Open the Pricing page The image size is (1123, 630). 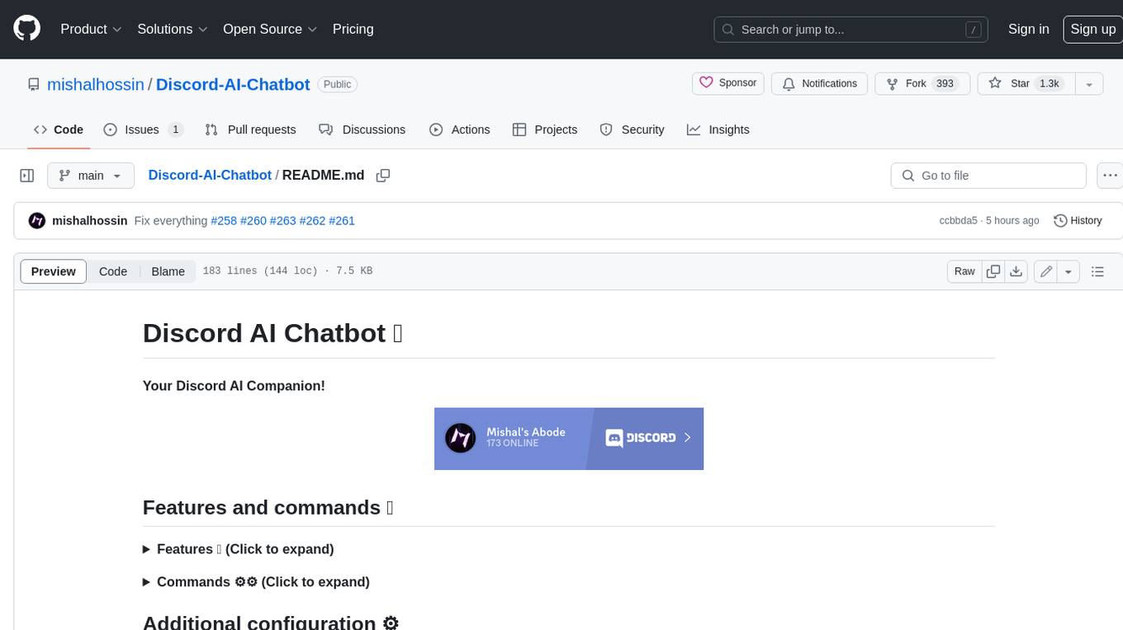pyautogui.click(x=353, y=29)
